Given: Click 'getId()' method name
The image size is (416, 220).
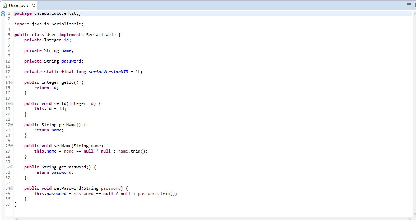Looking at the screenshot, I should [x=70, y=82].
